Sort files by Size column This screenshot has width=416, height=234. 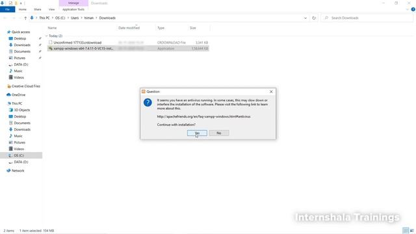click(x=193, y=28)
